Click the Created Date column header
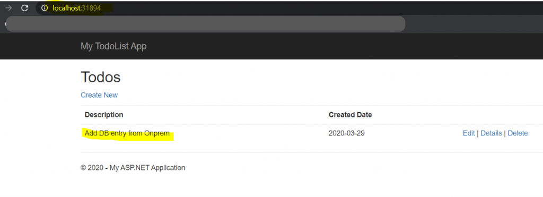This screenshot has width=543, height=197. 350,115
